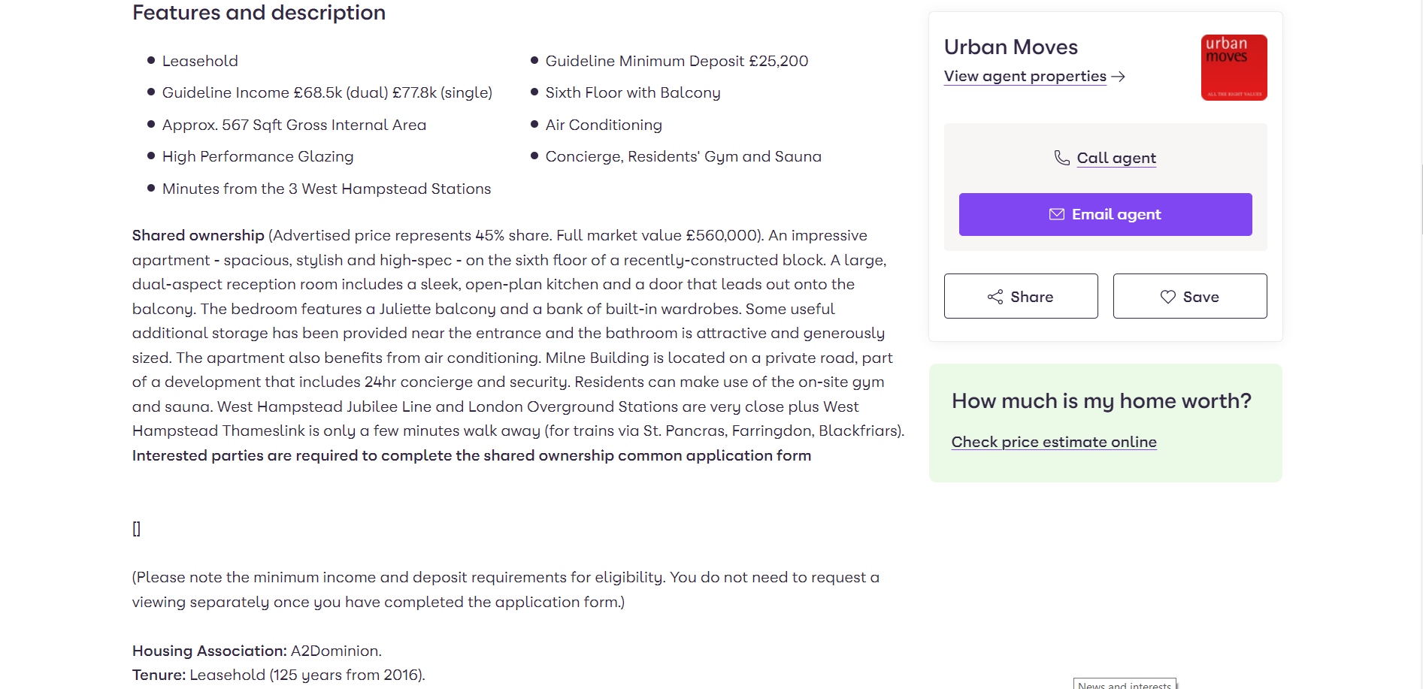The width and height of the screenshot is (1423, 689).
Task: Click the Features and description heading
Action: 259,13
